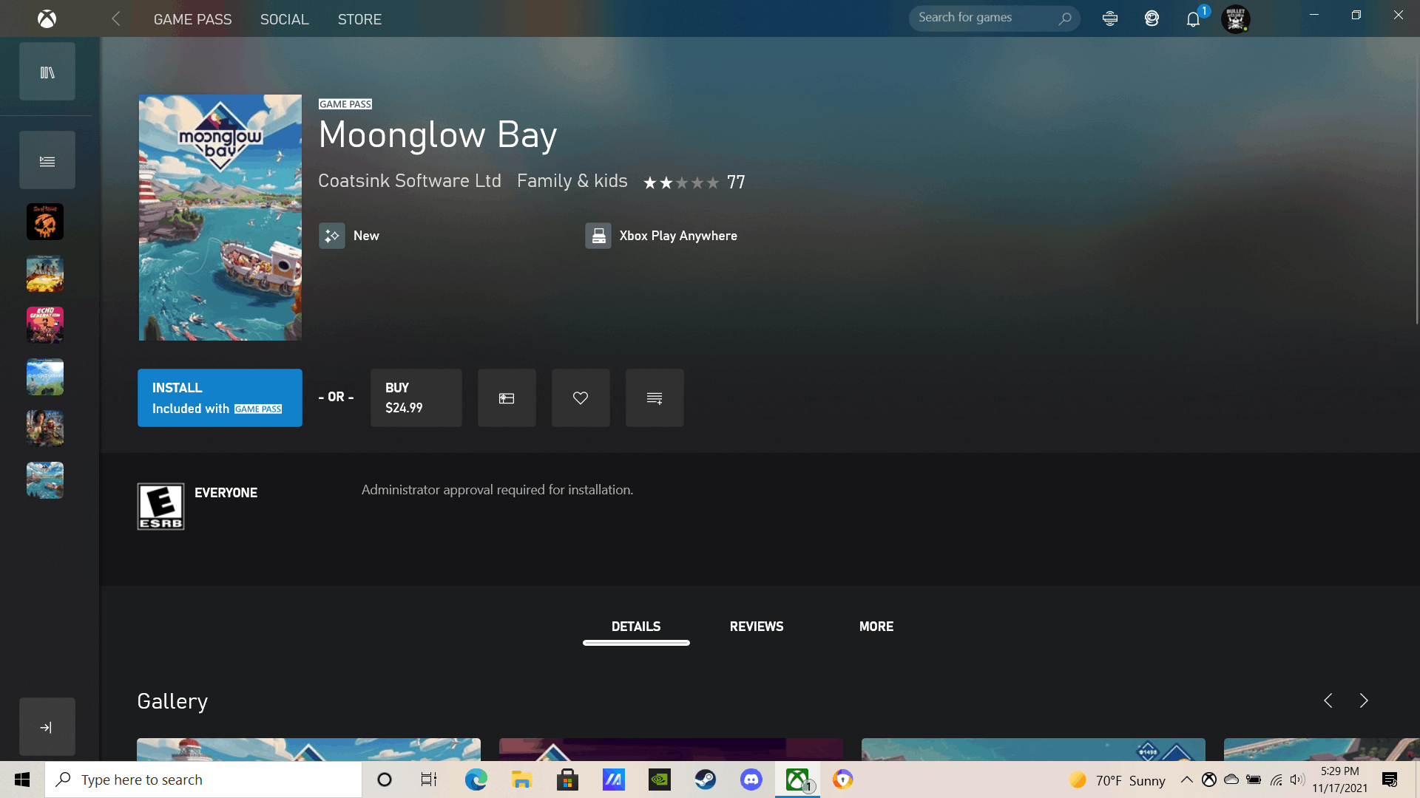Buy the game for $24.99
This screenshot has width=1420, height=798.
coord(416,398)
